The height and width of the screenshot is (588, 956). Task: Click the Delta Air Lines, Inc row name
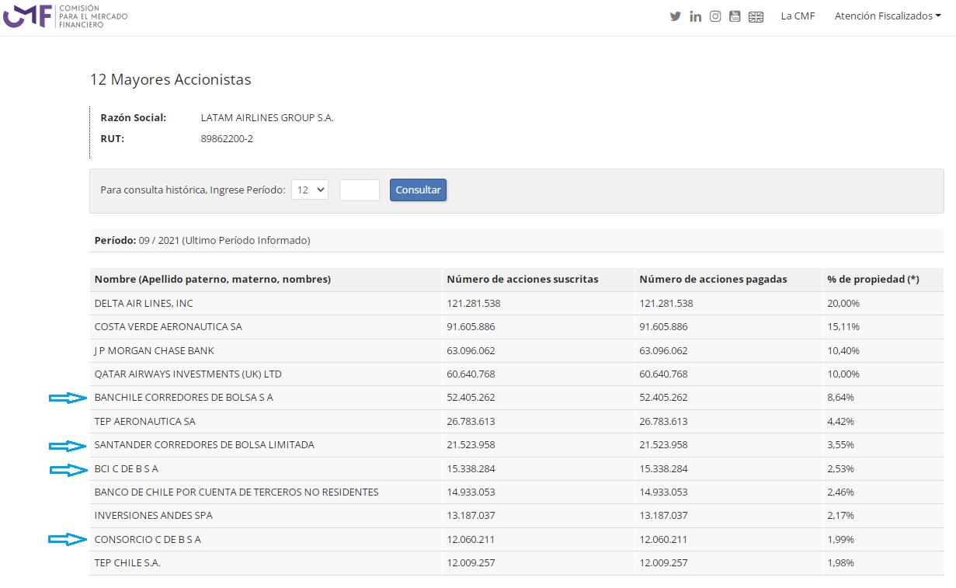pos(144,304)
